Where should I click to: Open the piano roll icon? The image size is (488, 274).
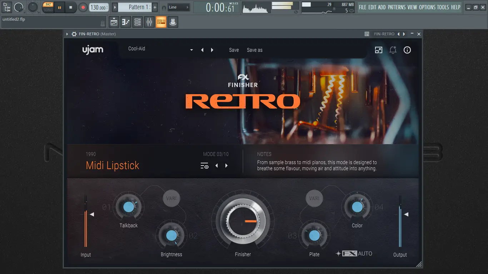[x=126, y=22]
